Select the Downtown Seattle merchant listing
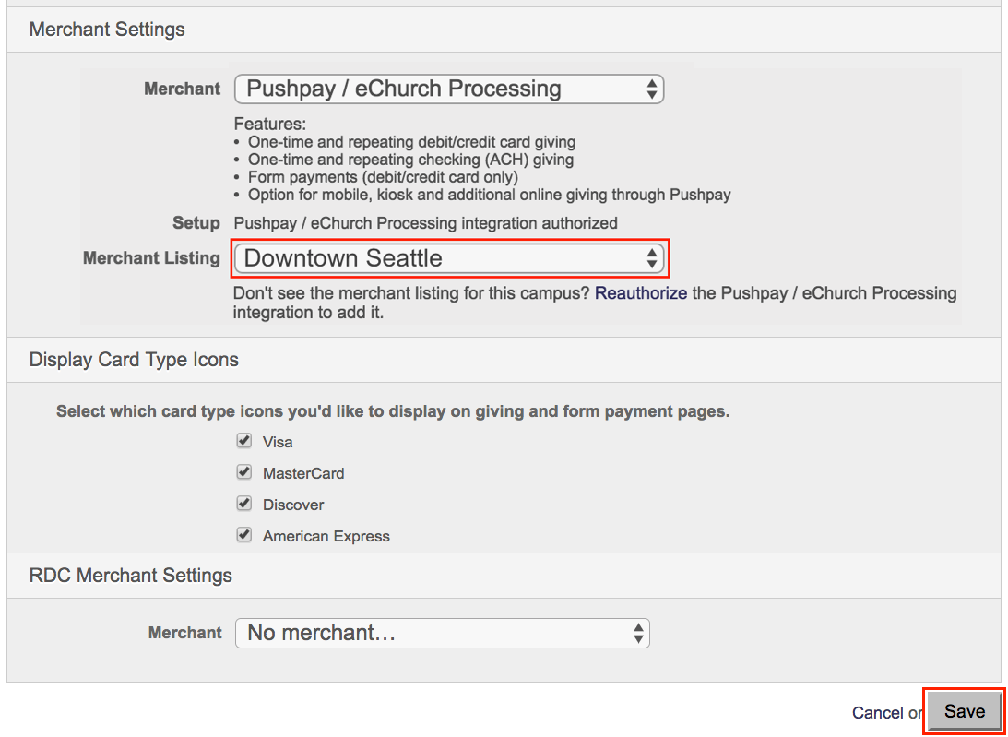The height and width of the screenshot is (737, 1008). 449,258
